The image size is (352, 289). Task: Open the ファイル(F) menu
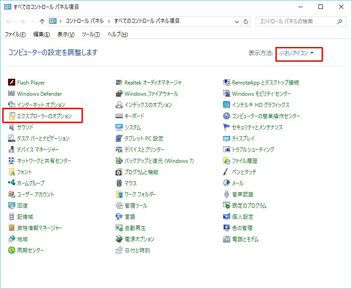(x=15, y=34)
